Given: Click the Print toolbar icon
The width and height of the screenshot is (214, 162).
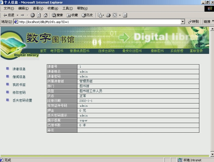Looking at the screenshot, I should click(109, 15).
